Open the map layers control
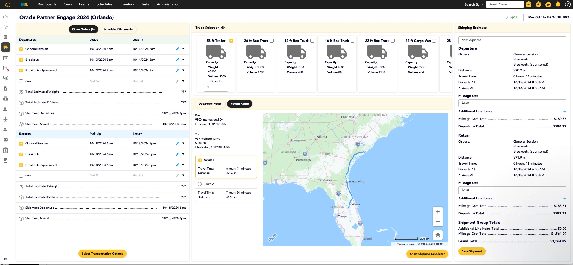 coord(437,235)
